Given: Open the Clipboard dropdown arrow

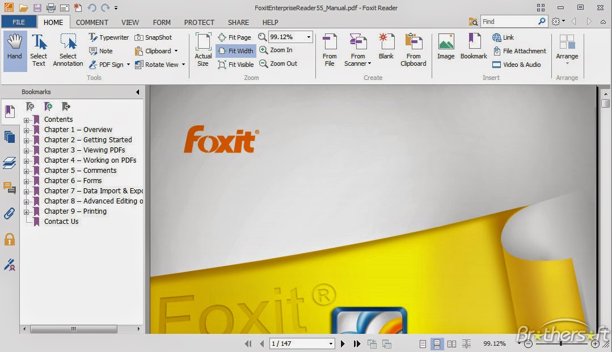Looking at the screenshot, I should pos(176,51).
